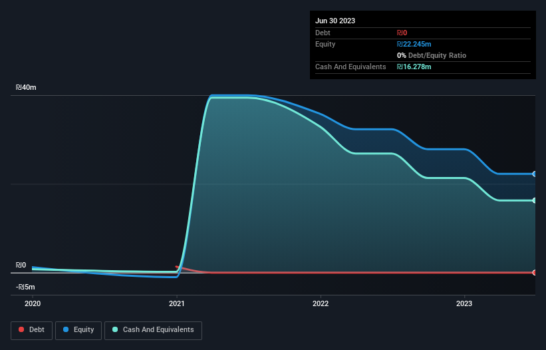This screenshot has height=350, width=546.
Task: Click the blue Equity legend dot
Action: coord(66,329)
